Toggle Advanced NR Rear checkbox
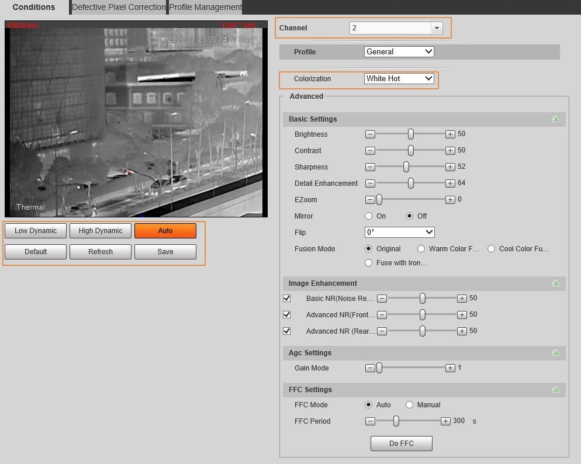Screen dimensions: 581x464 [x=286, y=331]
